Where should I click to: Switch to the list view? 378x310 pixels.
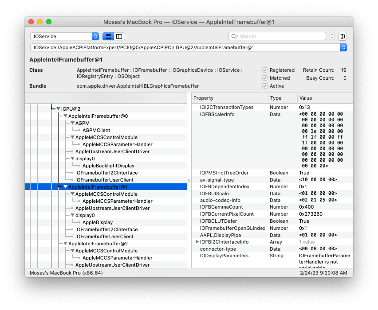click(108, 36)
